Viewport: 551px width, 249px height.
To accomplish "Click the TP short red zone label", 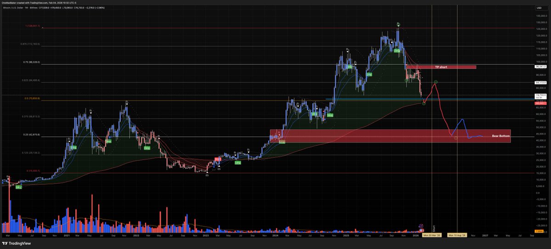I will [x=441, y=67].
